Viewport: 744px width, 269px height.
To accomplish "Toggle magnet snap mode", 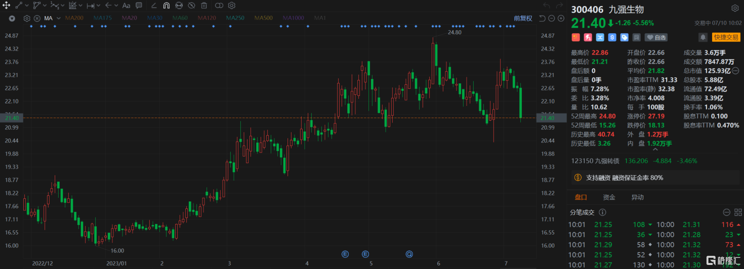I will coord(166,6).
